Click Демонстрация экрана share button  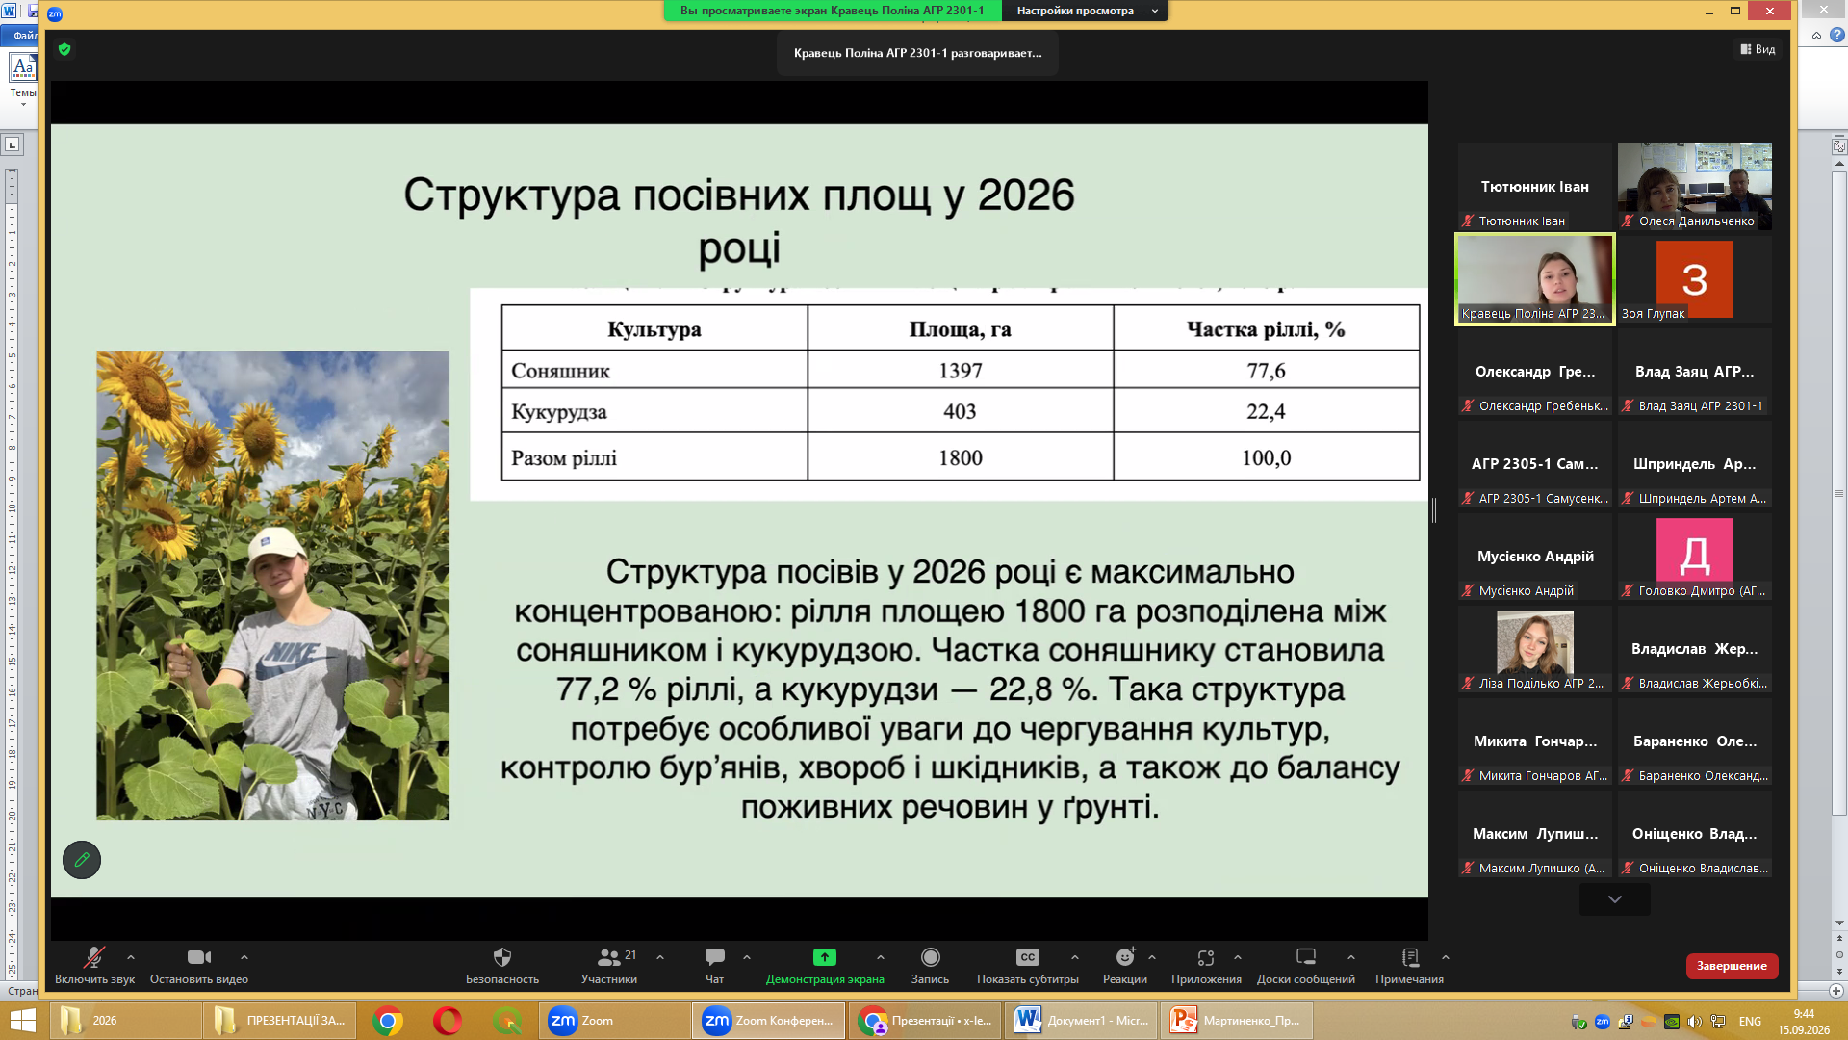825,965
